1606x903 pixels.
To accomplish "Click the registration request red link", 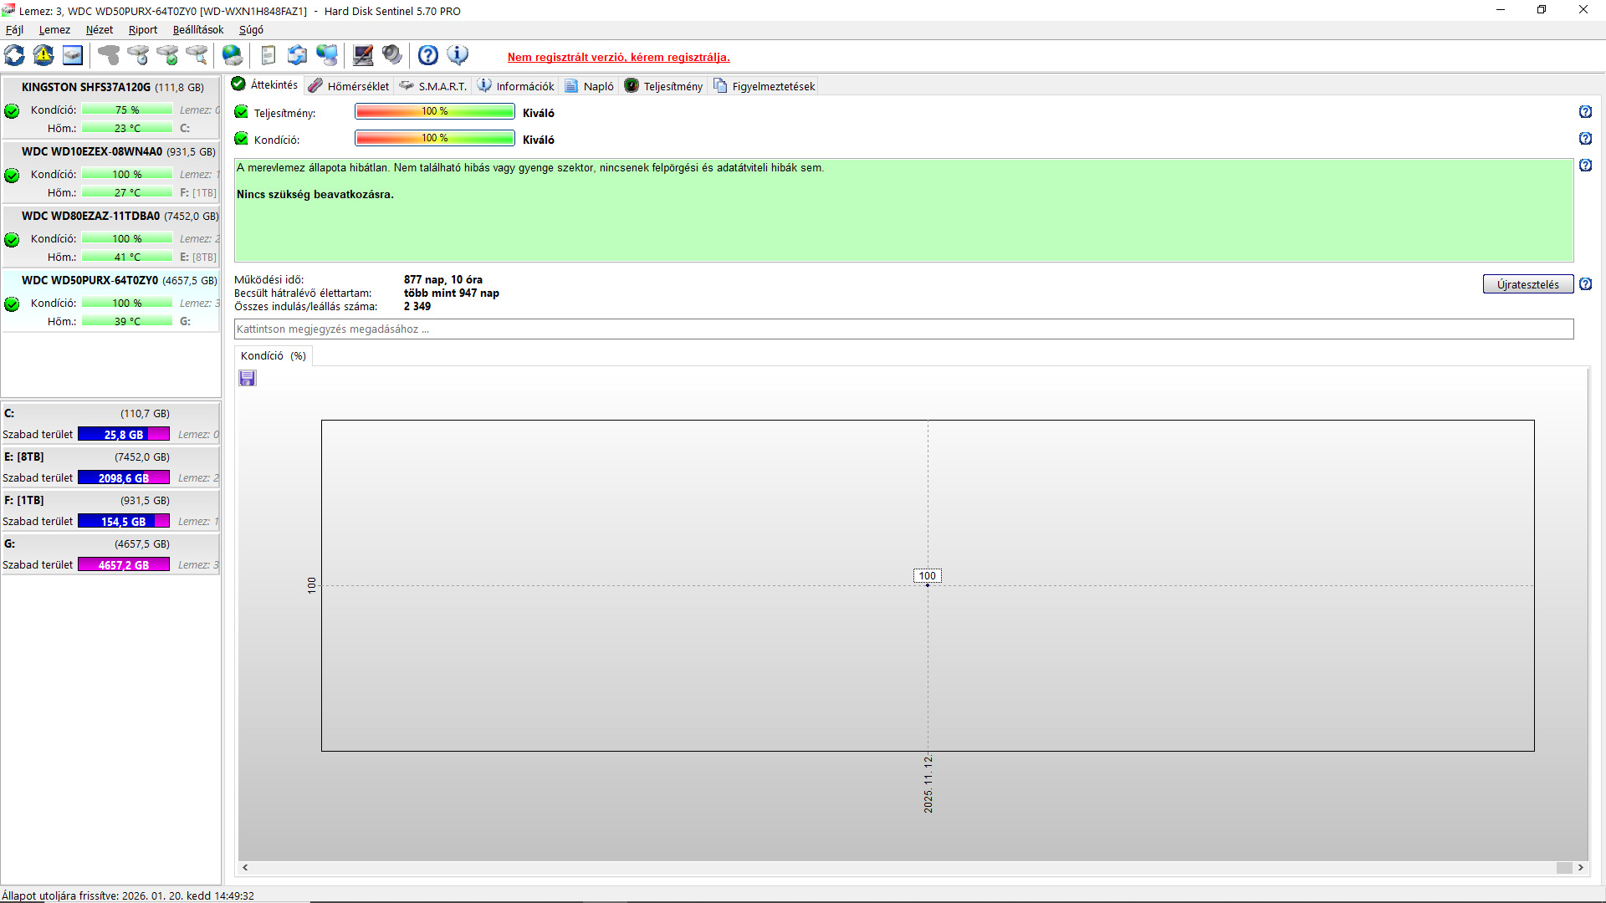I will tap(618, 58).
